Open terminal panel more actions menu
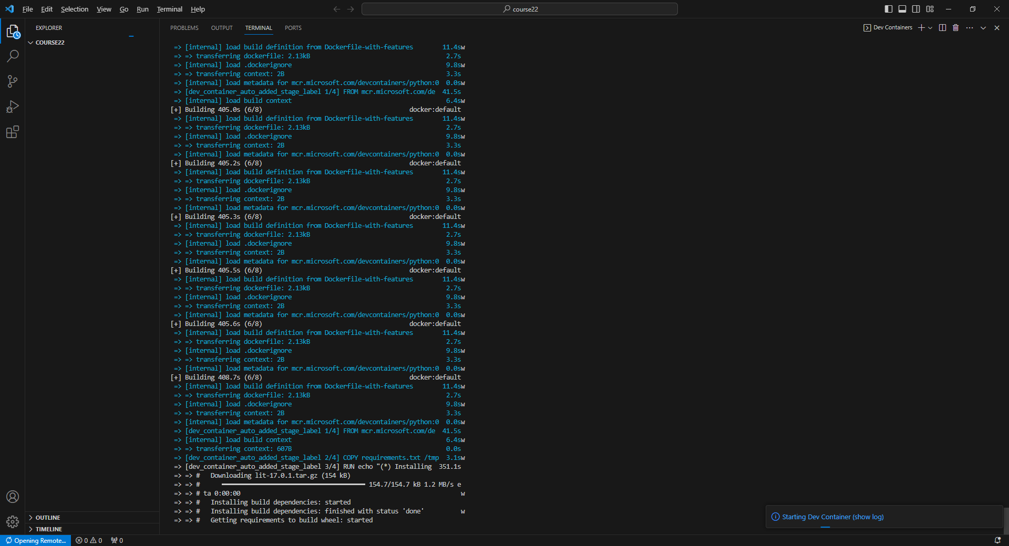The height and width of the screenshot is (546, 1009). click(970, 28)
